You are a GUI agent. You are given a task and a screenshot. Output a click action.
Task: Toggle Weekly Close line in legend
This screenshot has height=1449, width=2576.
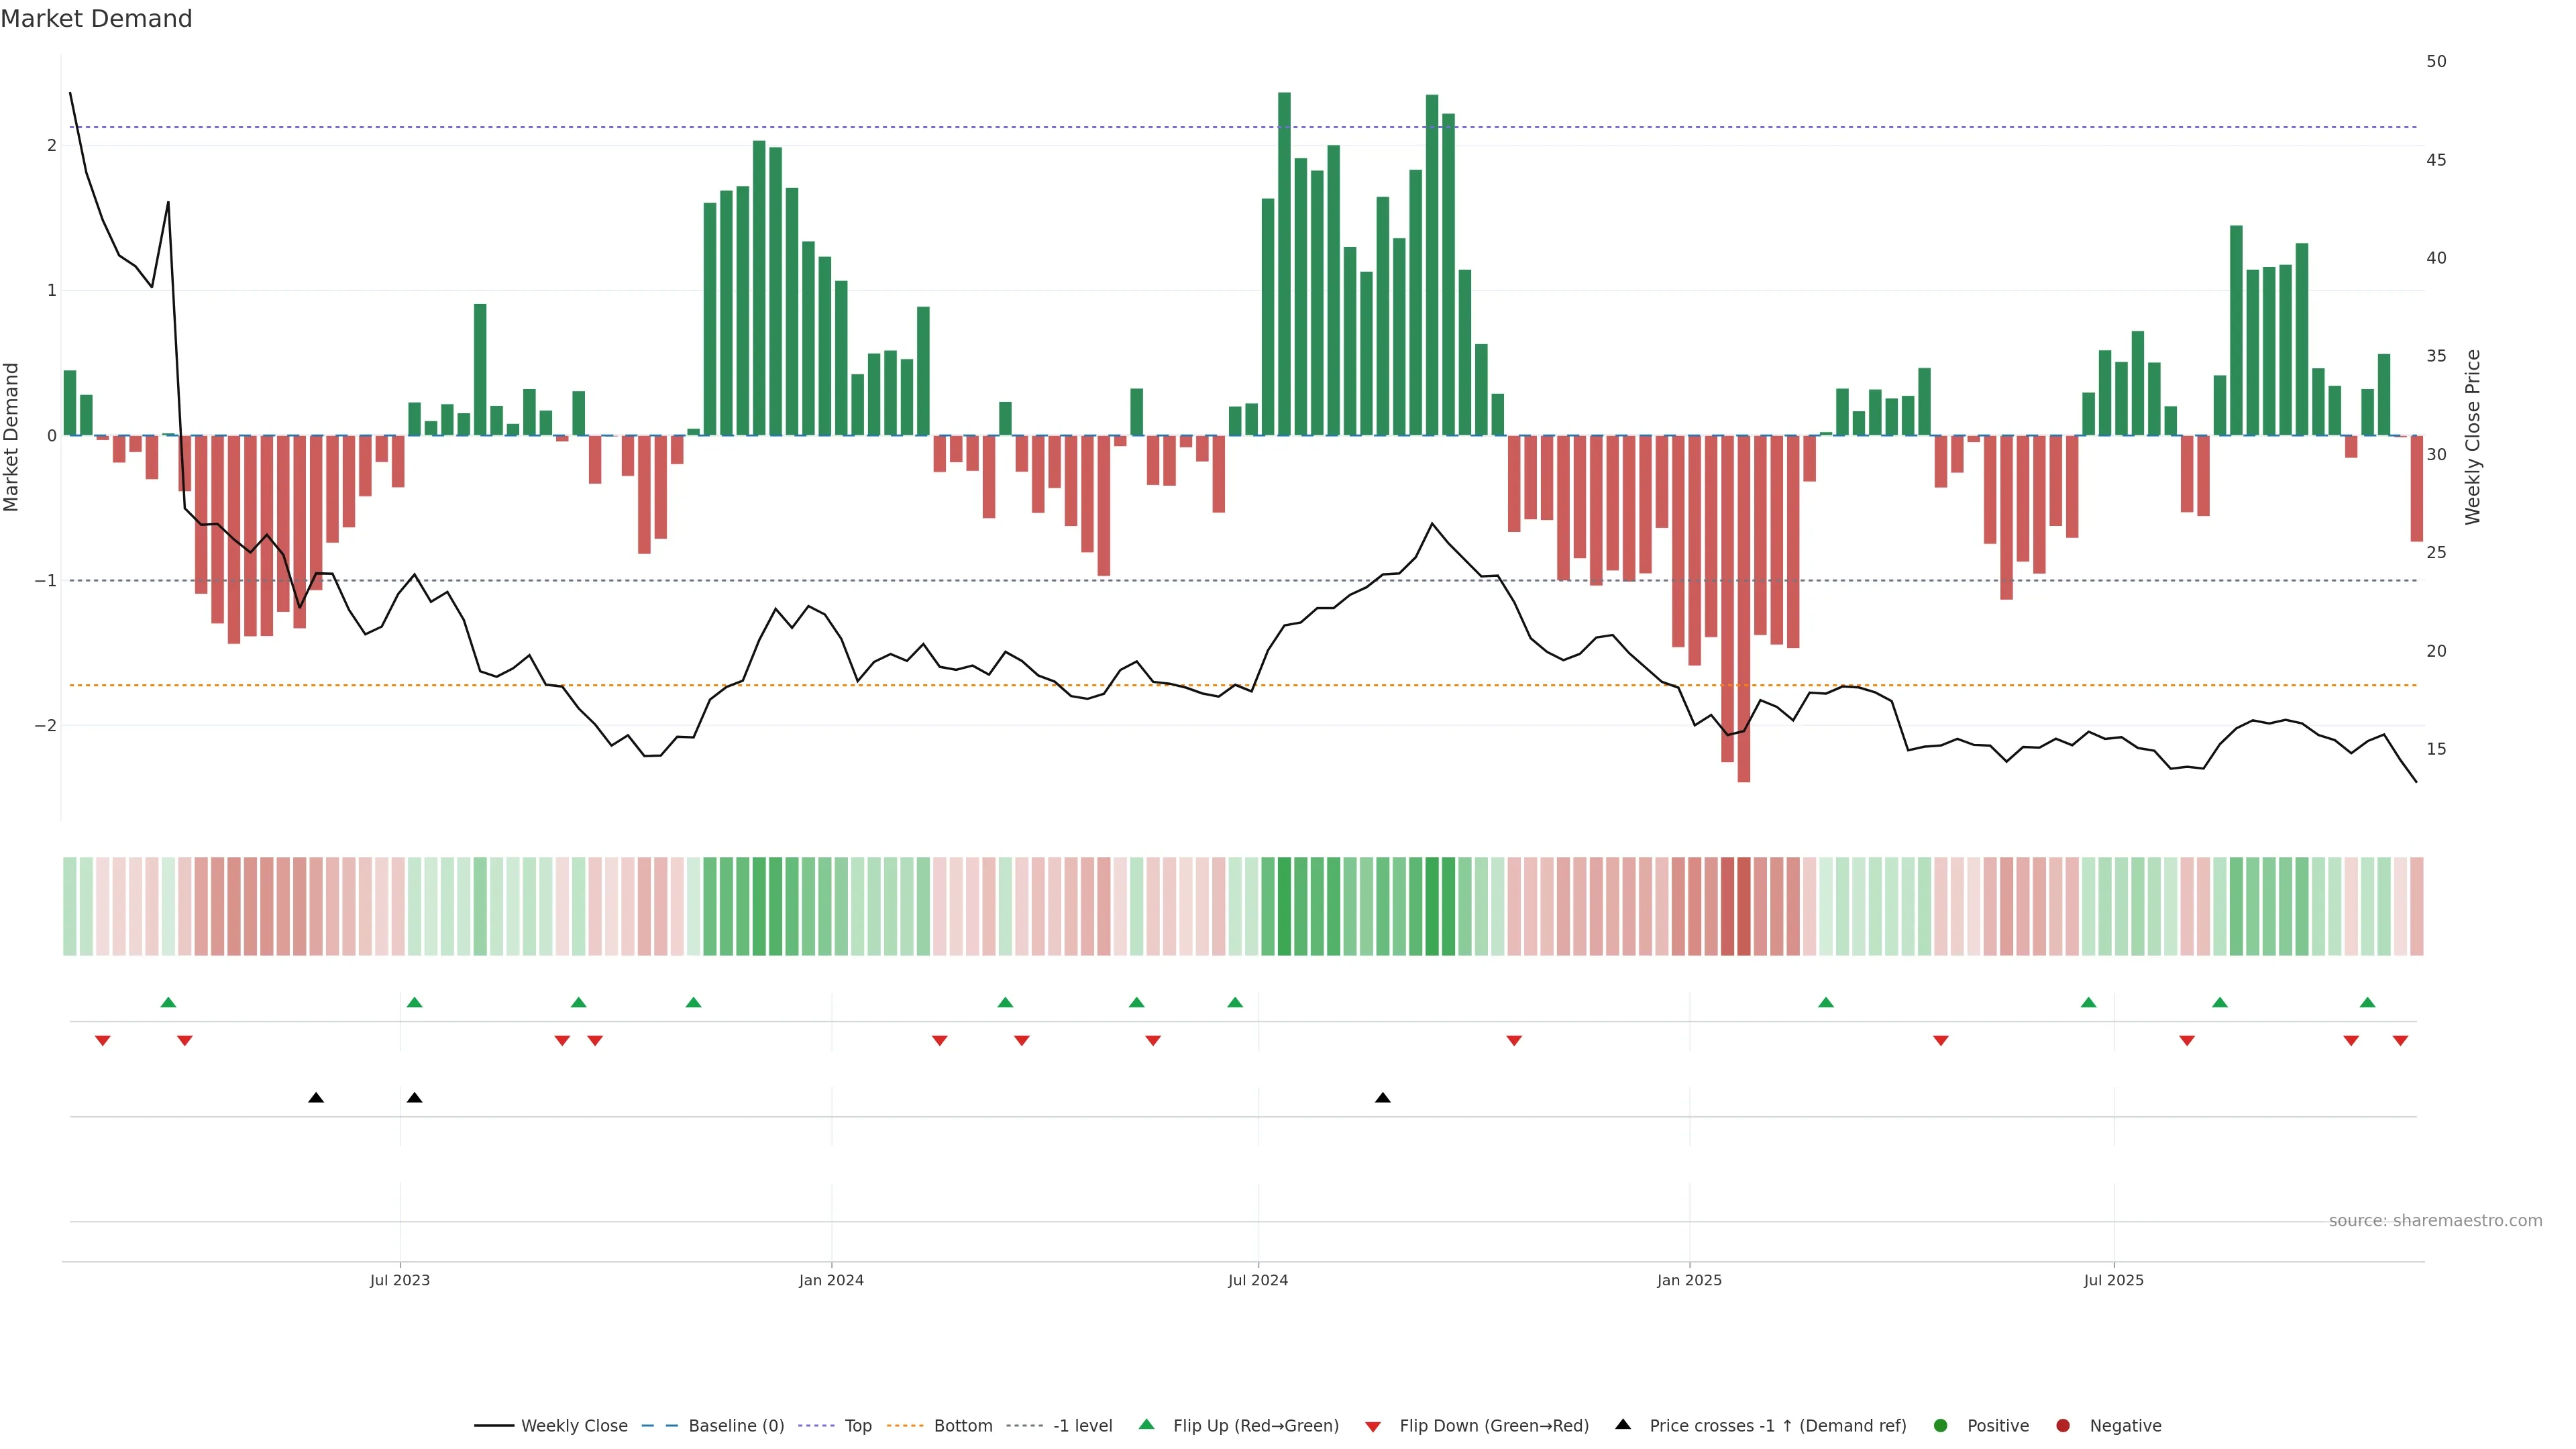574,1425
